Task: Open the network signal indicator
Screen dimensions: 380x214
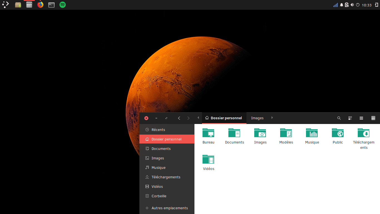Action: pos(335,5)
